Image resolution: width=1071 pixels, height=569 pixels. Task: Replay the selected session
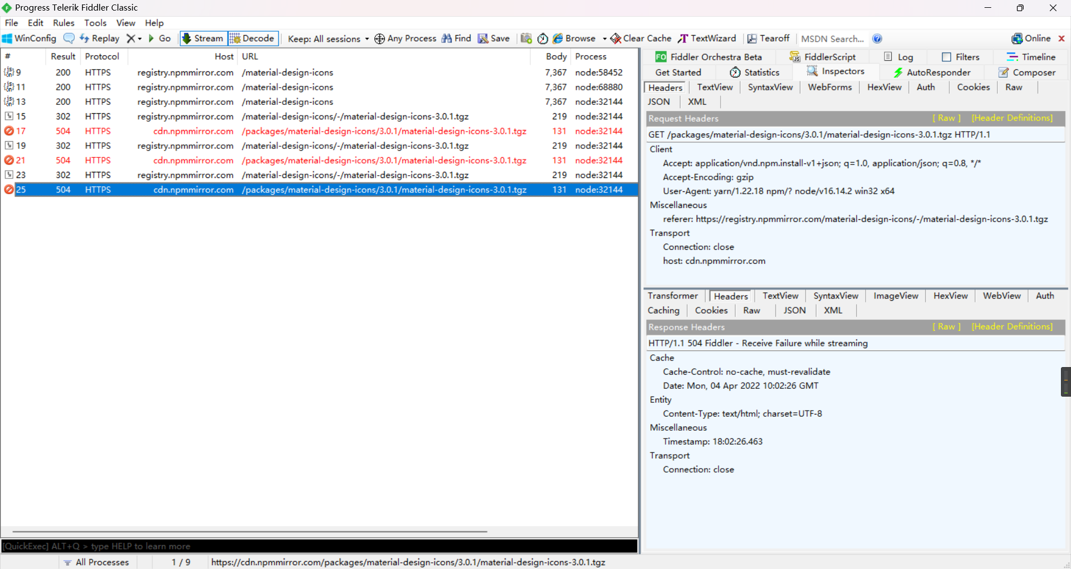[x=100, y=38]
